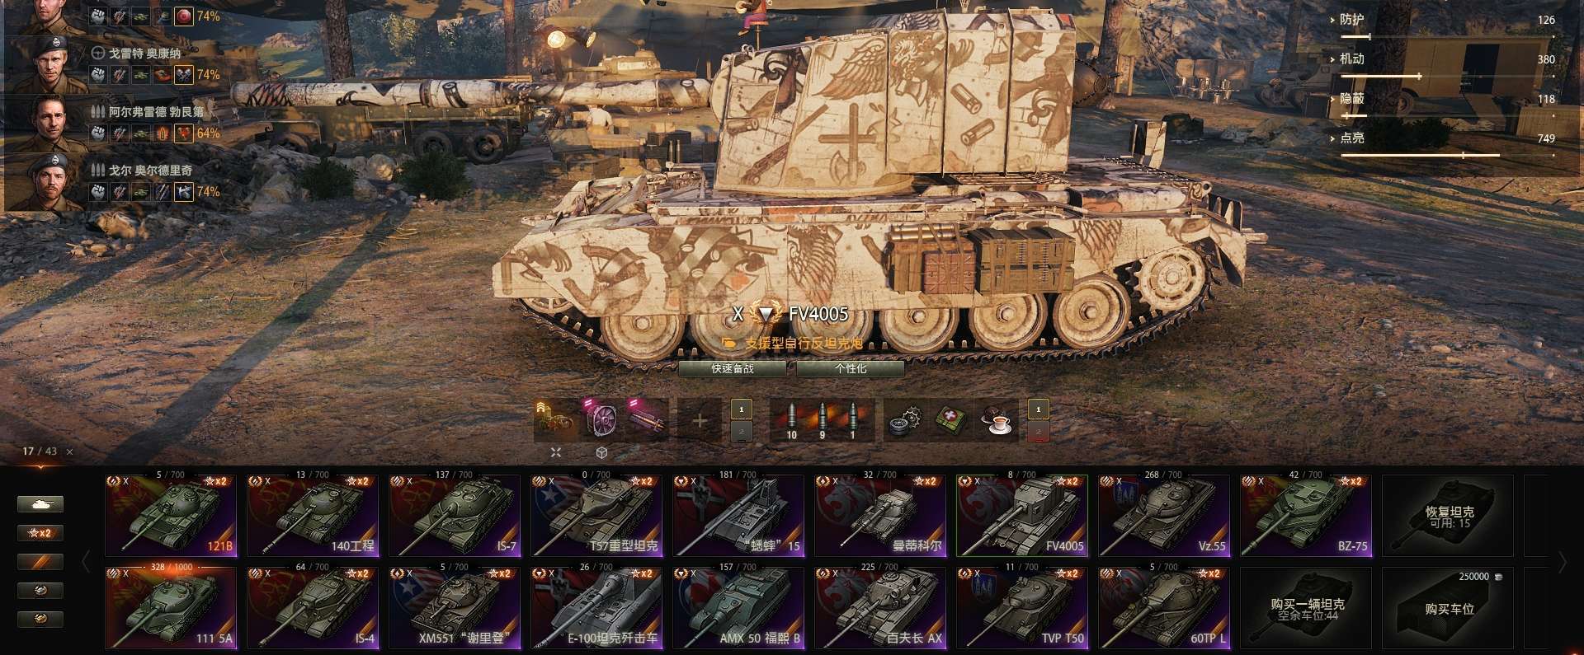Switch to consumables loadout preset 2
The height and width of the screenshot is (655, 1584).
[x=1038, y=432]
